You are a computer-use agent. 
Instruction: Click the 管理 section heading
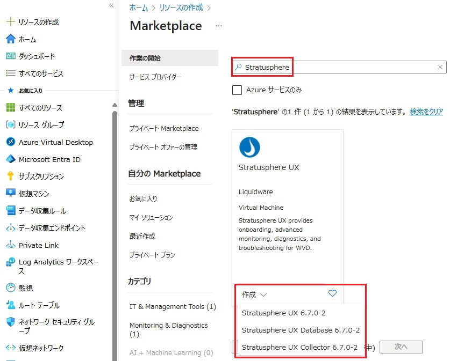[x=136, y=103]
